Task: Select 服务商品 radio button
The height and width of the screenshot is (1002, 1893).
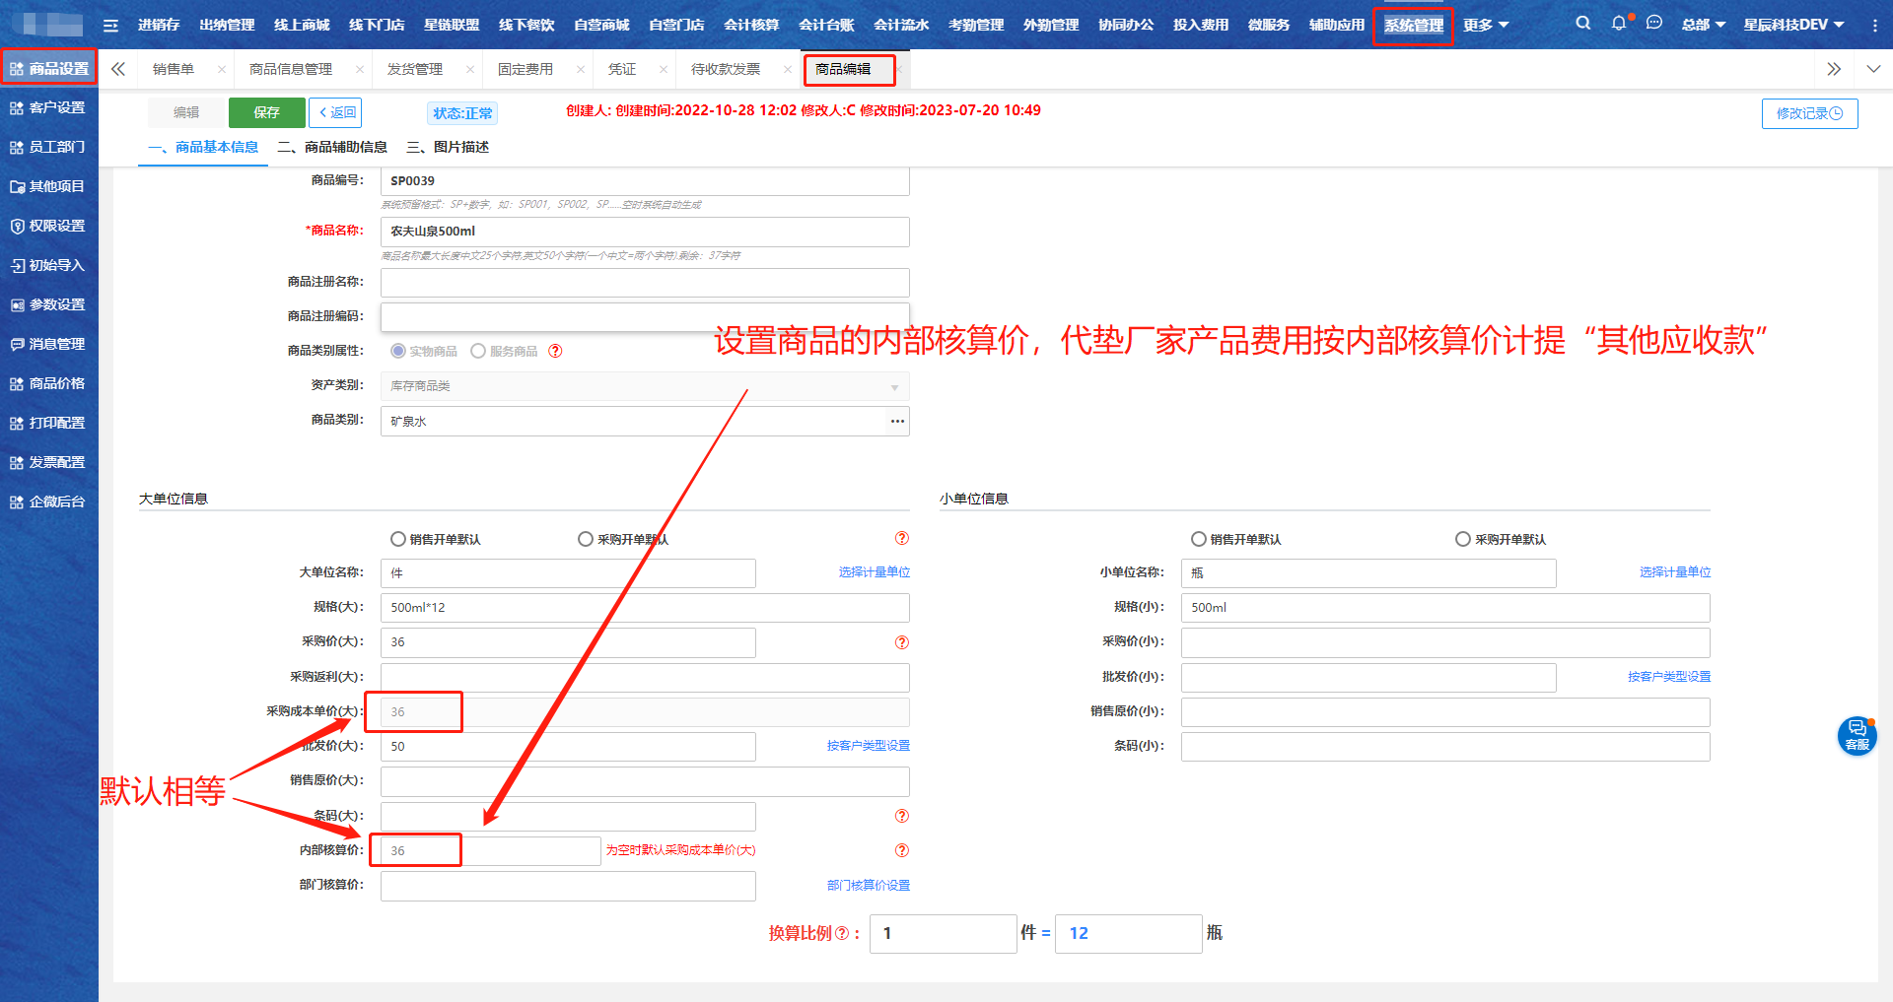Action: tap(478, 352)
